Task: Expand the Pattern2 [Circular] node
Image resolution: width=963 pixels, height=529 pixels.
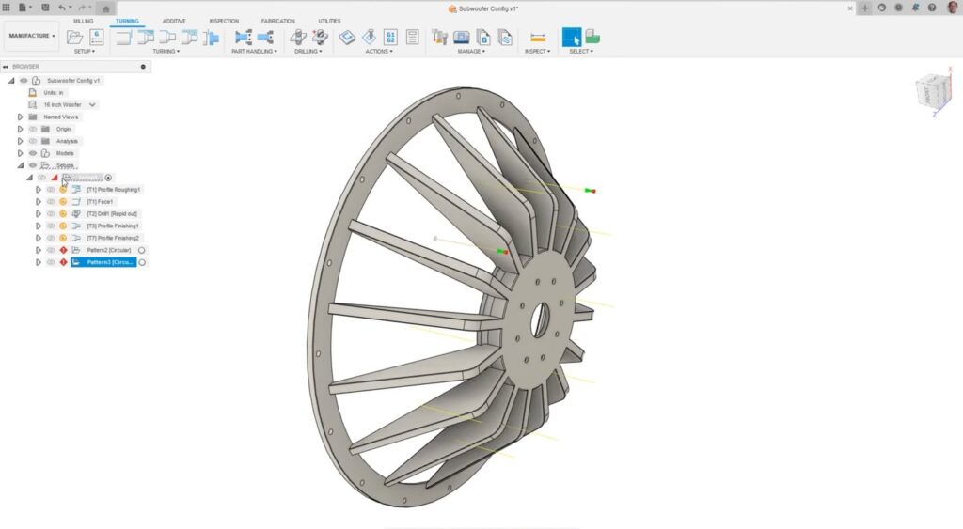Action: click(39, 250)
